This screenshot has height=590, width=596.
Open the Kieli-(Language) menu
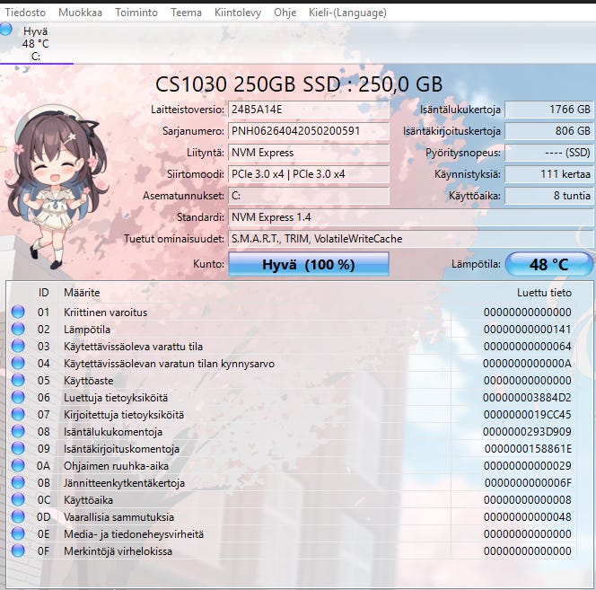[x=347, y=13]
